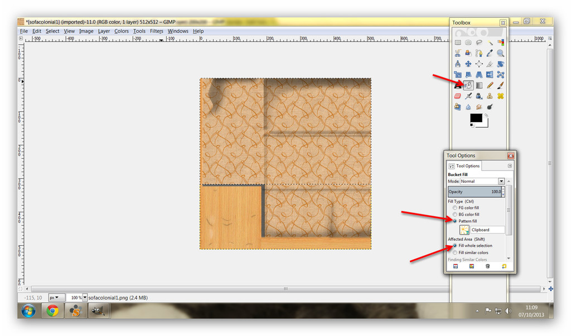
Task: Select the Color Picker eyedropper tool
Action: pyautogui.click(x=490, y=53)
